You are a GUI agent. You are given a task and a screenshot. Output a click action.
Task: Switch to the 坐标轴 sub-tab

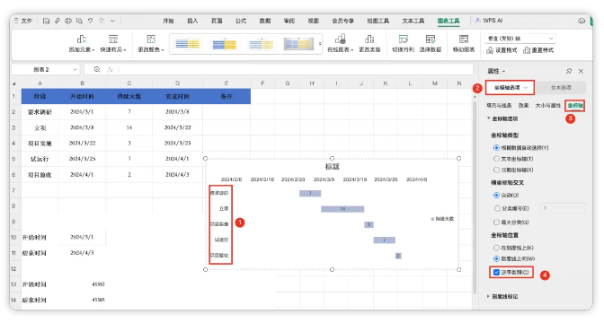pyautogui.click(x=574, y=105)
